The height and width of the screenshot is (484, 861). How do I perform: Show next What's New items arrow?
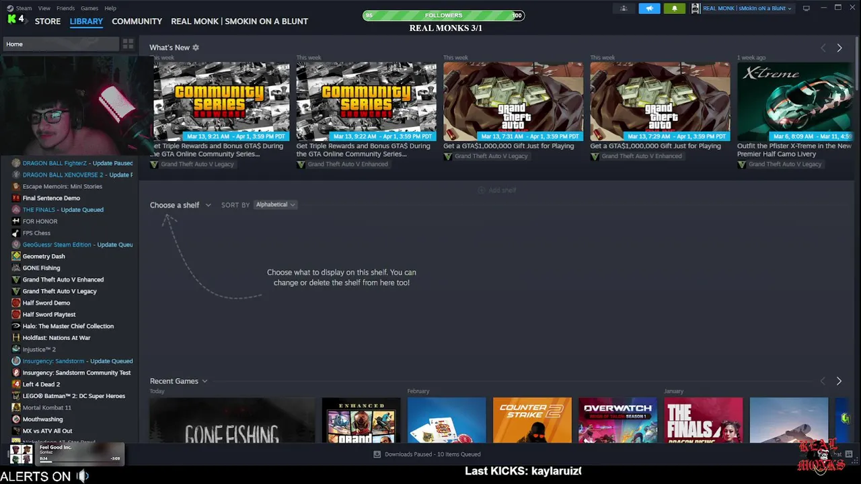pos(839,48)
